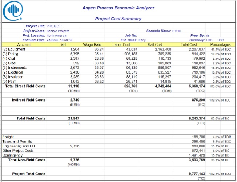The height and width of the screenshot is (182, 237).
Task: Click the 'Indirect Field Costs' label
Action: click(x=29, y=100)
